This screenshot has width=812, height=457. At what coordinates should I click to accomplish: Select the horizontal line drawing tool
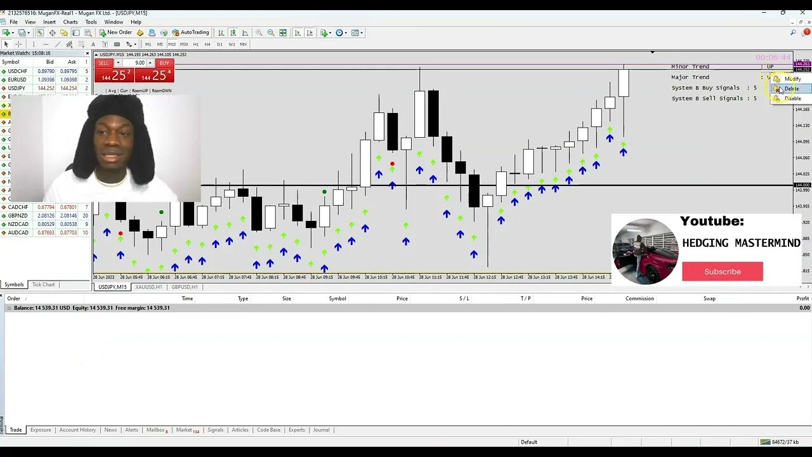click(x=46, y=44)
